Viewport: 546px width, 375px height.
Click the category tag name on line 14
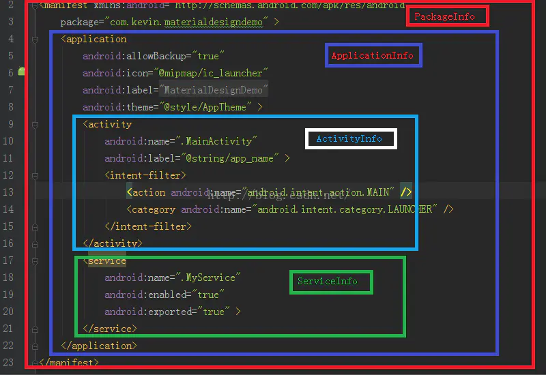pos(154,209)
